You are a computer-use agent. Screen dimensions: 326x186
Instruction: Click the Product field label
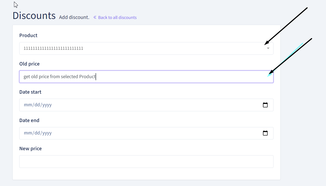pos(28,35)
